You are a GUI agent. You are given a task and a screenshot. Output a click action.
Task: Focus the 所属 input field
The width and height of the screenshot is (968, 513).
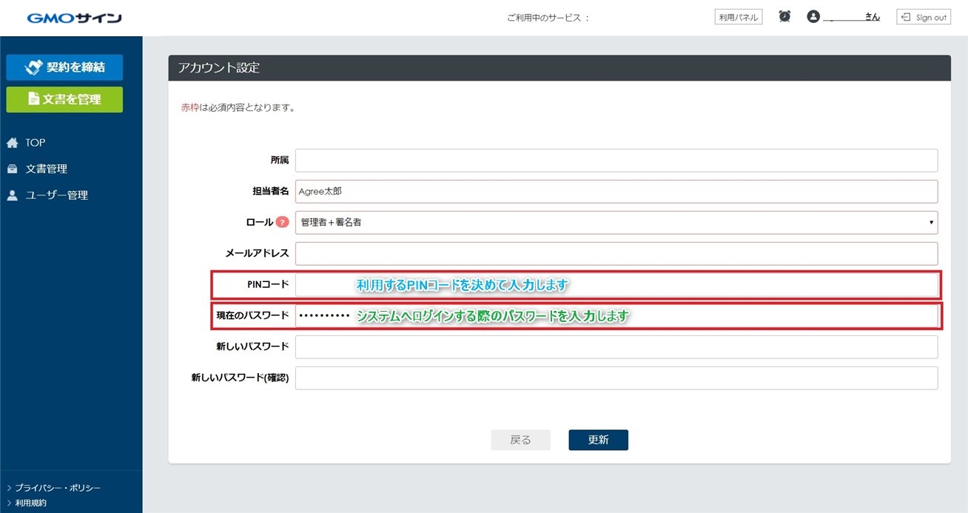(616, 160)
